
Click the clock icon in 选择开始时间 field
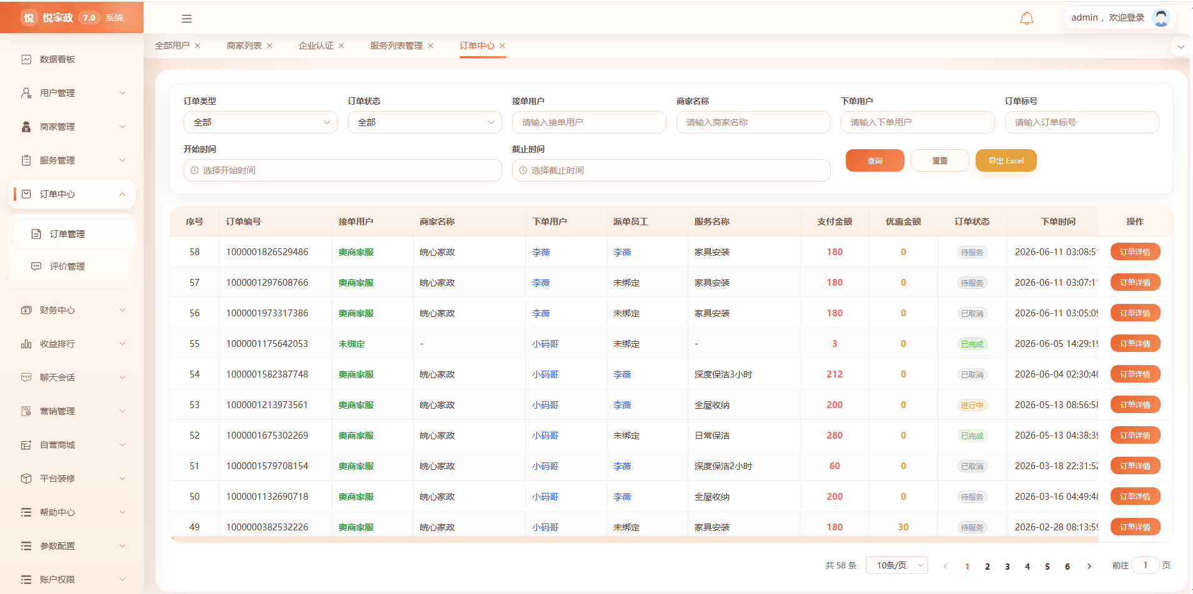click(194, 170)
